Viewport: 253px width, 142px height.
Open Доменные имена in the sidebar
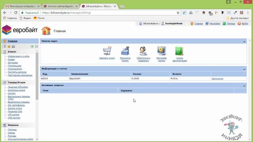pyautogui.click(x=17, y=90)
